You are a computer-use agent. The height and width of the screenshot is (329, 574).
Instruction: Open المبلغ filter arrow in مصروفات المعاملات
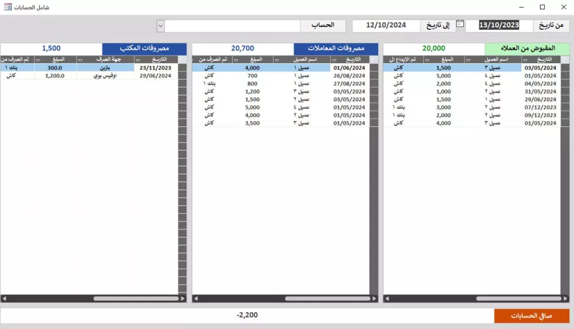point(236,60)
